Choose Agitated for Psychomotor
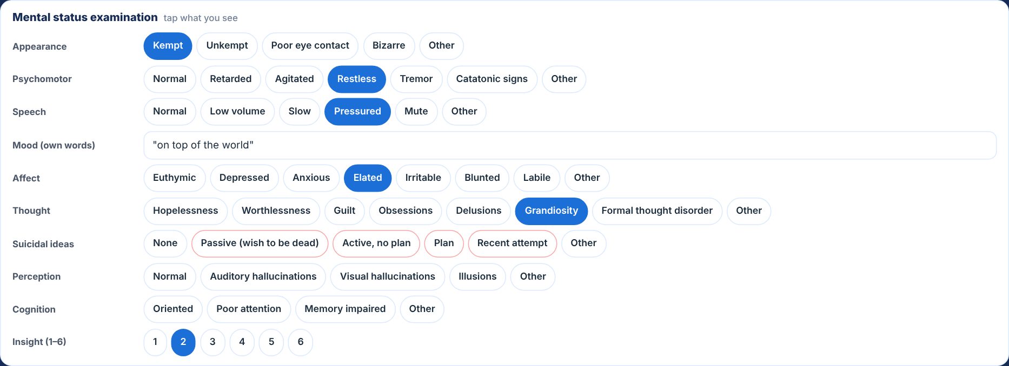The width and height of the screenshot is (1009, 366). coord(294,79)
